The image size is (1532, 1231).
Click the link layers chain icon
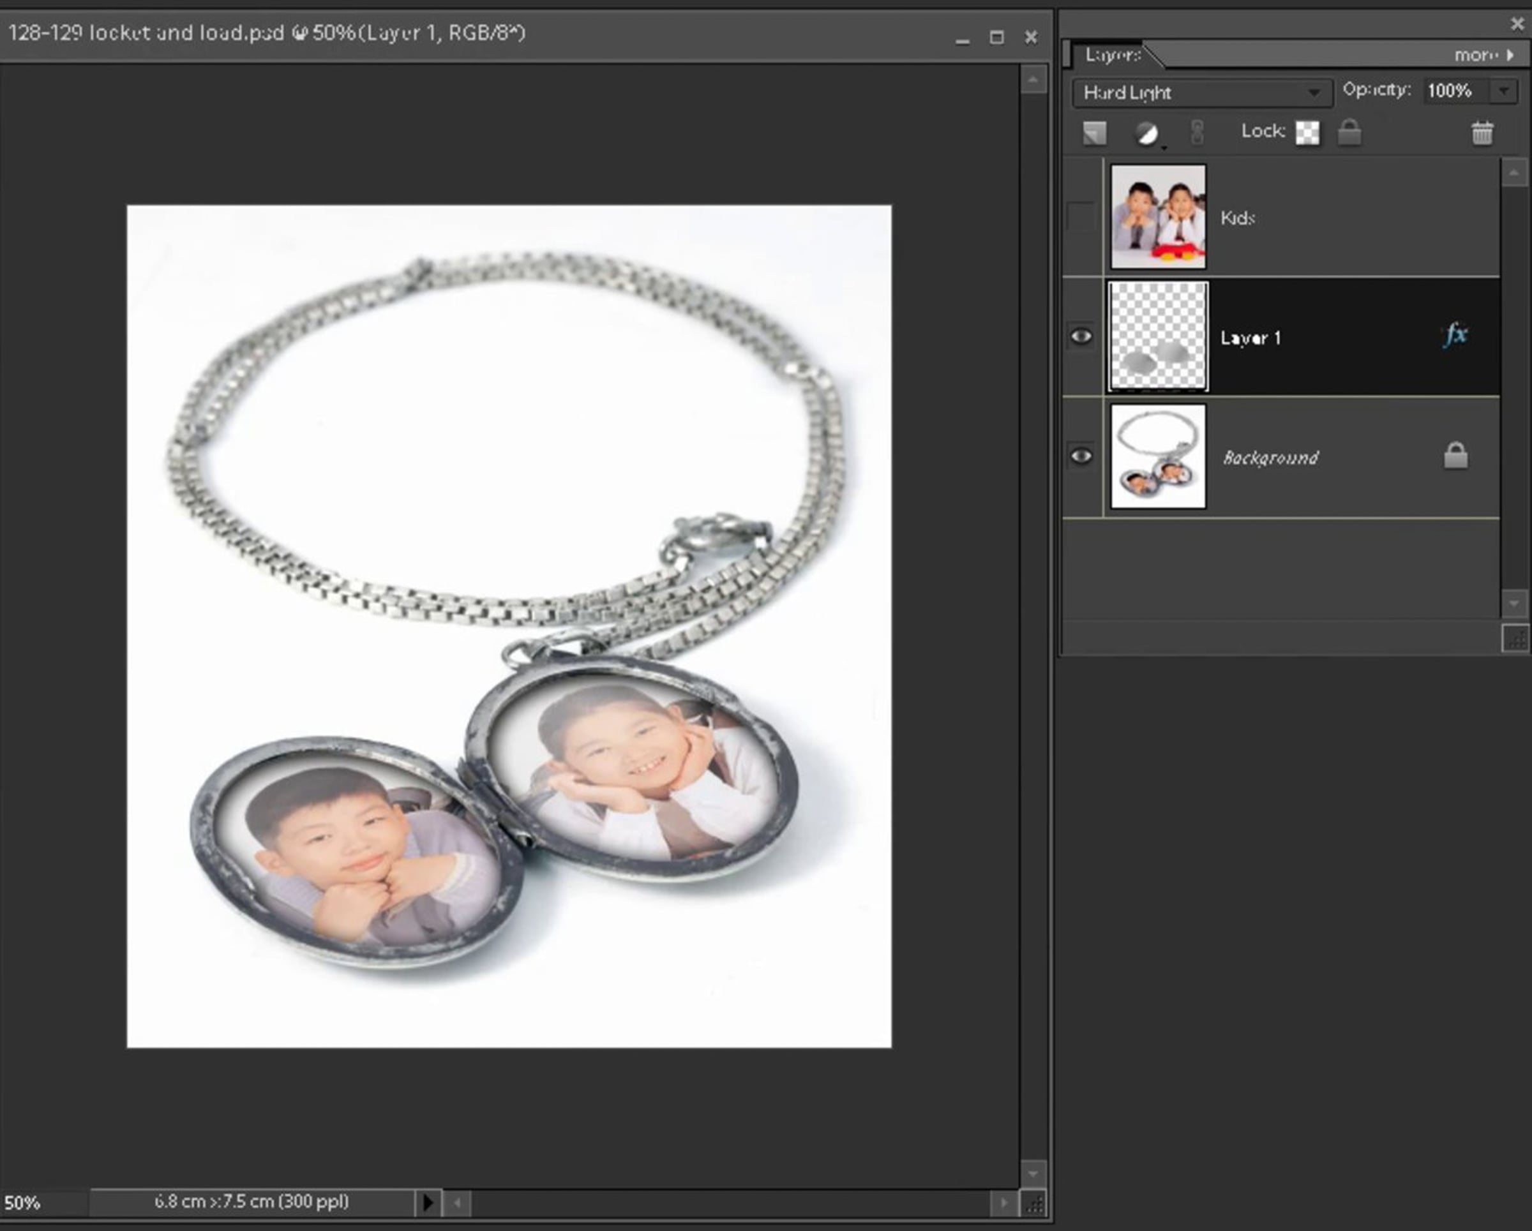pyautogui.click(x=1198, y=133)
